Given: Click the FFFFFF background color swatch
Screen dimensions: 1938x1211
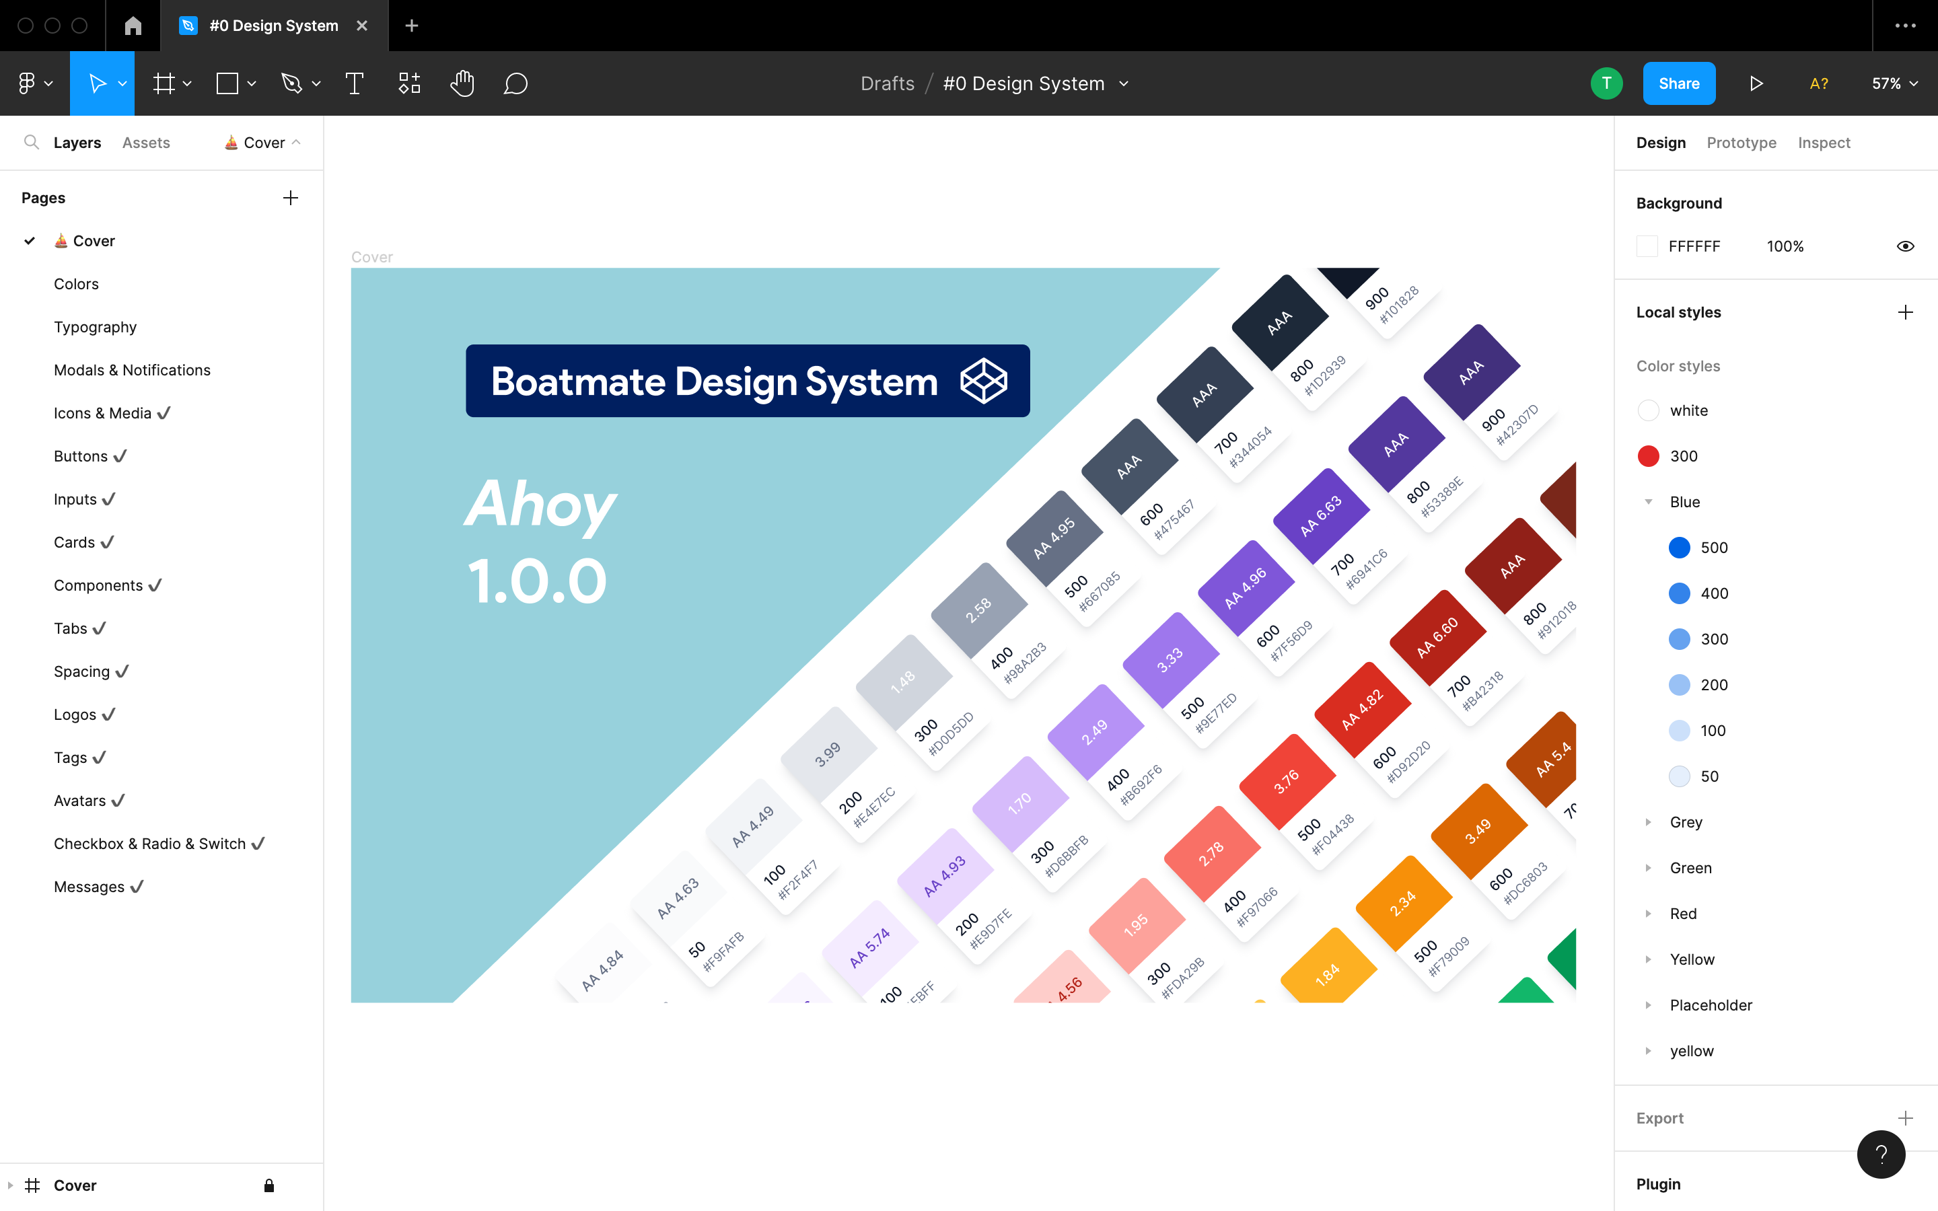Looking at the screenshot, I should [1647, 247].
